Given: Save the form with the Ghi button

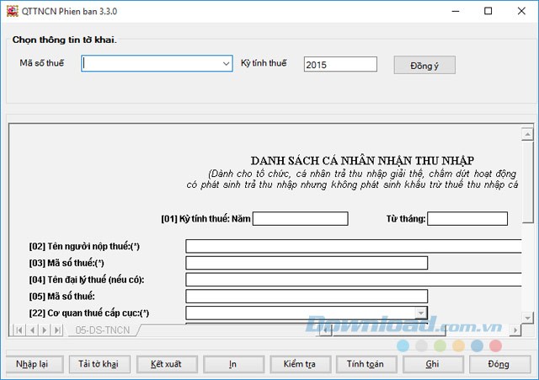Looking at the screenshot, I should (433, 364).
